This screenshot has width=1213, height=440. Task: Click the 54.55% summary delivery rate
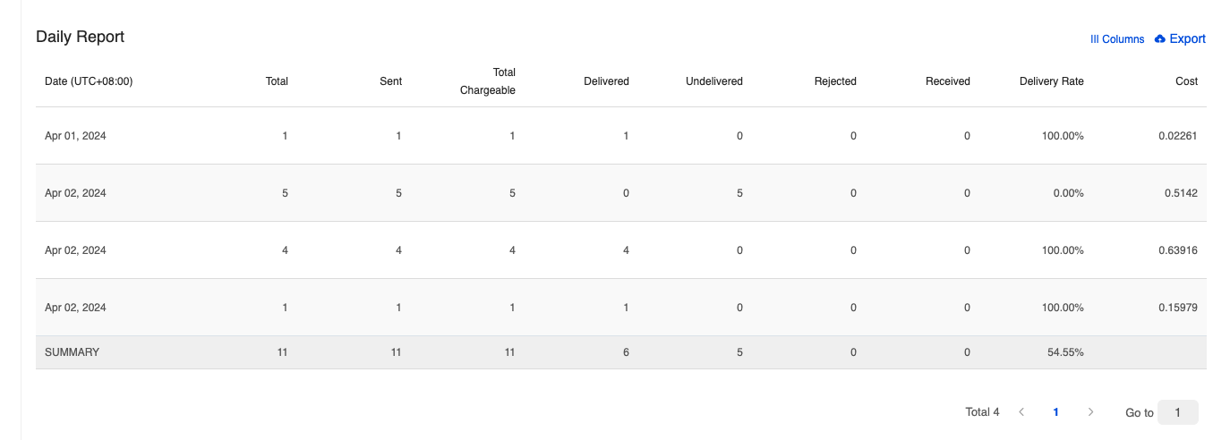coord(1065,352)
